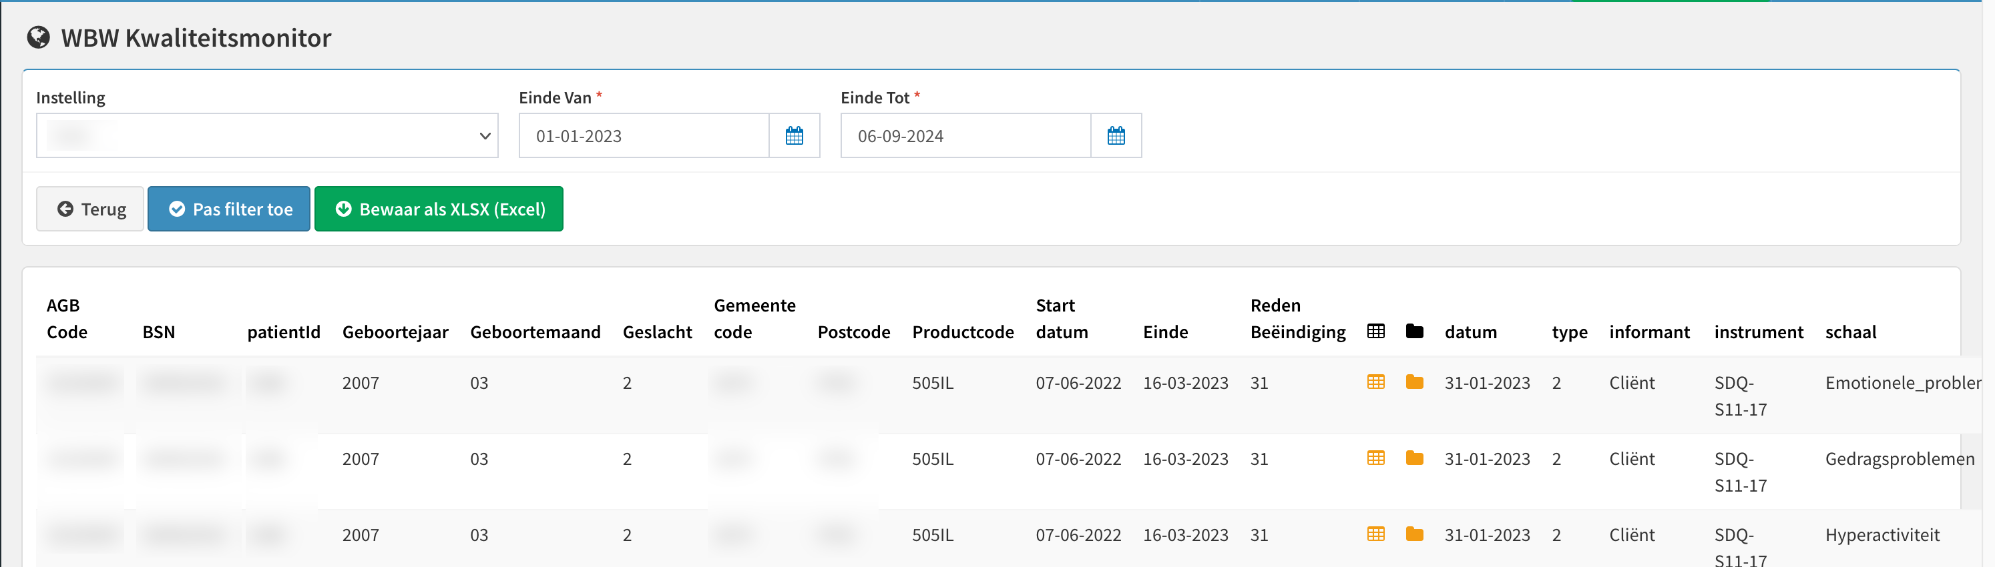1995x567 pixels.
Task: Click SDQ-S11-17 in the Emotionele_problemen row
Action: [x=1740, y=396]
